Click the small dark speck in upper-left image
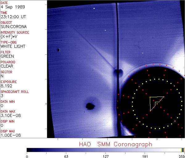Screen dimensions: 185x158 point(59,50)
